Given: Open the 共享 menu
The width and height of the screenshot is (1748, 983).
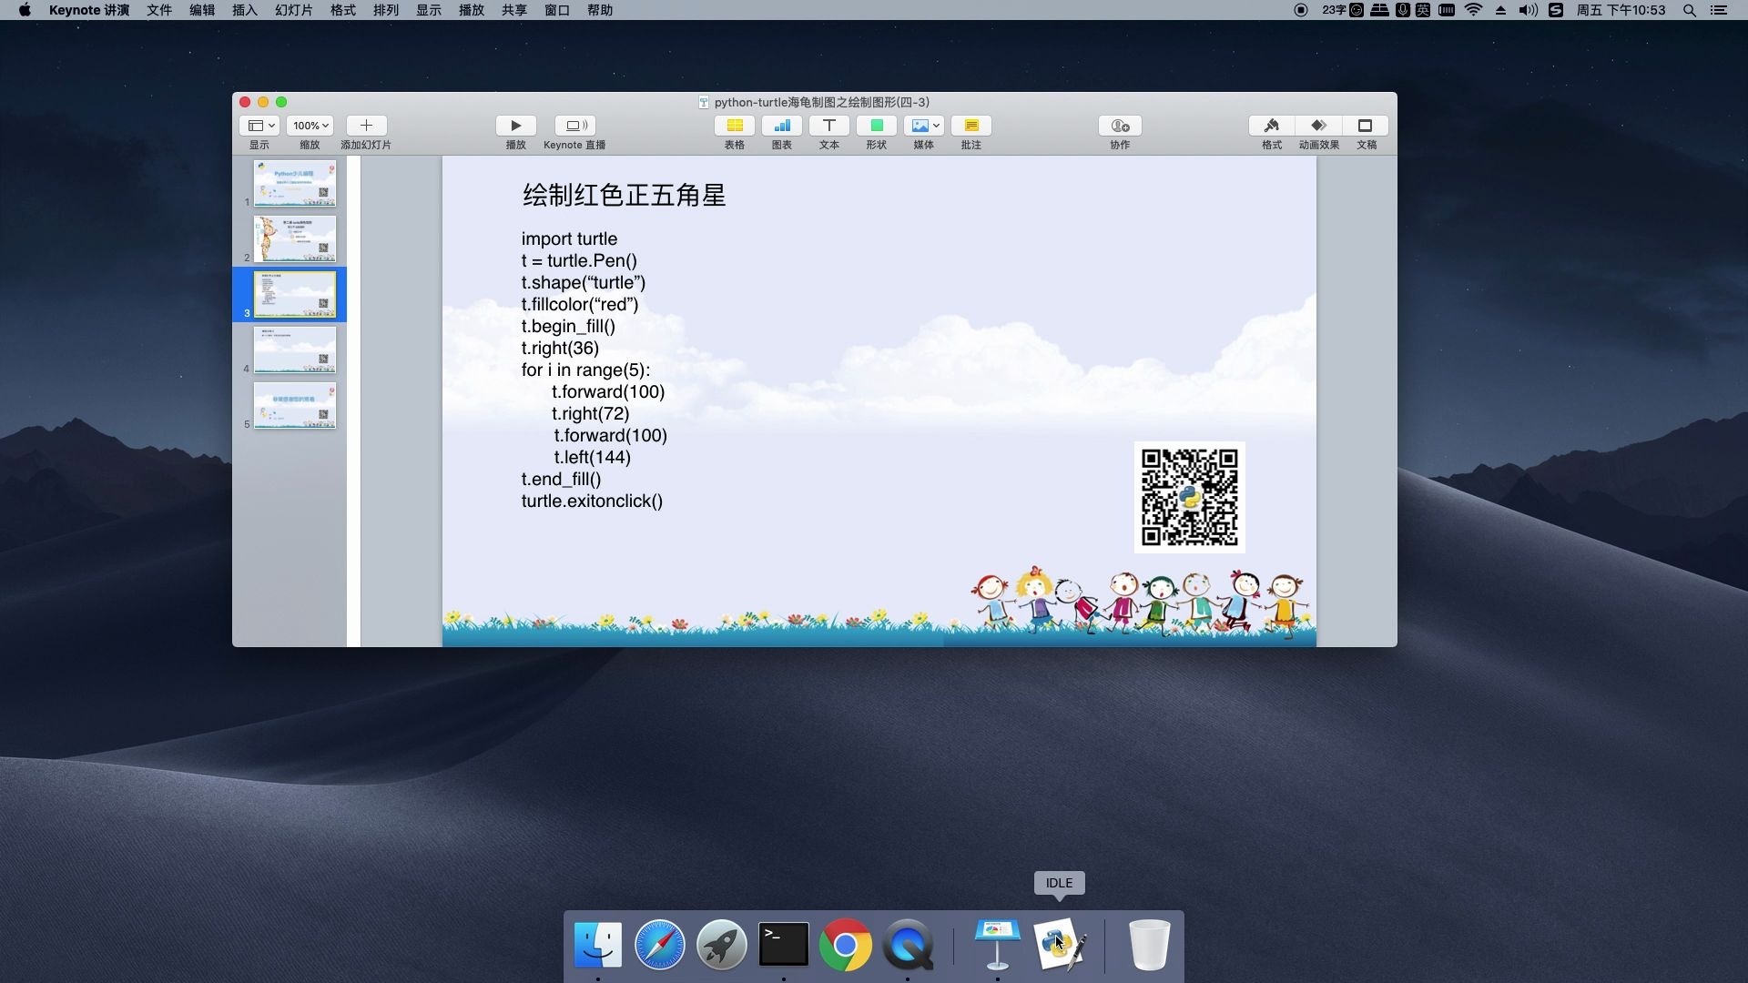Looking at the screenshot, I should pyautogui.click(x=514, y=10).
